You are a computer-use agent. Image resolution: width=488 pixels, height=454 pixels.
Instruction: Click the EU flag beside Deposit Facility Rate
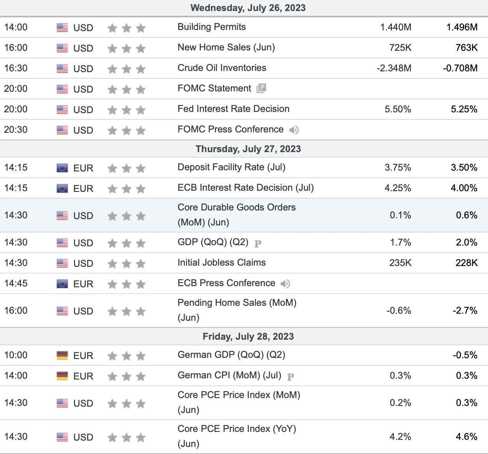pyautogui.click(x=62, y=168)
